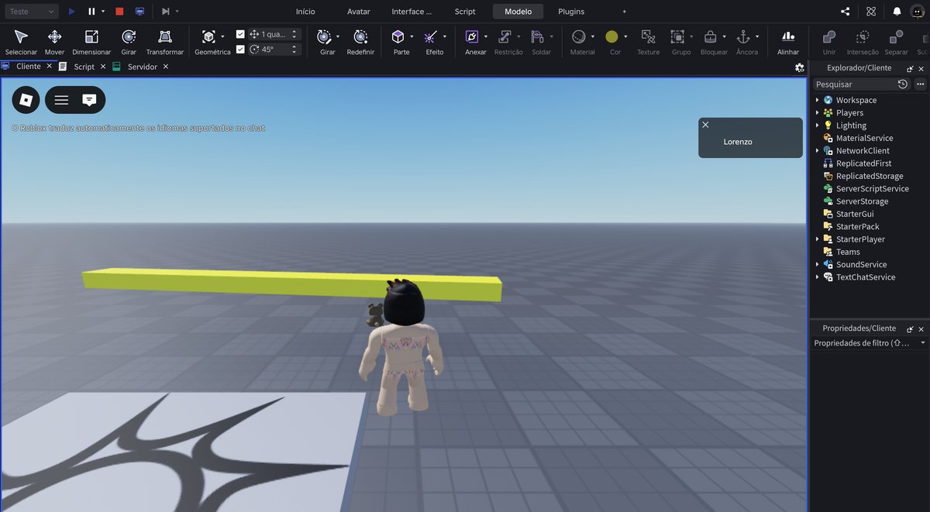Image resolution: width=930 pixels, height=512 pixels.
Task: Click the Geométrica collision icon
Action: coord(208,36)
